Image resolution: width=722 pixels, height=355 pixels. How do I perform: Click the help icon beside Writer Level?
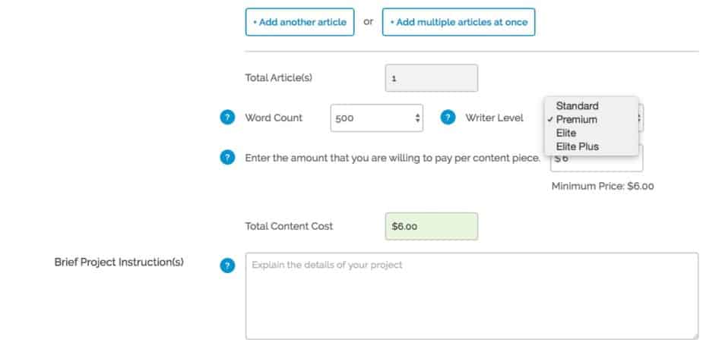click(448, 118)
